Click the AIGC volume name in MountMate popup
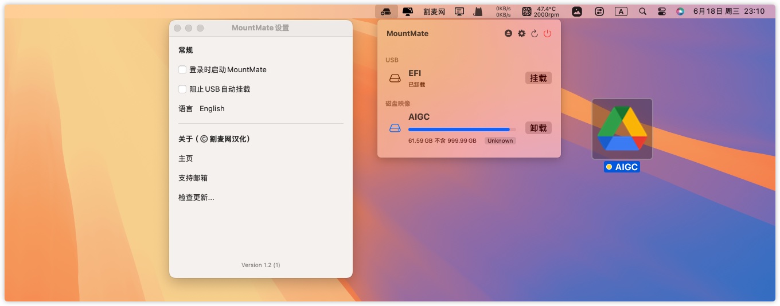The image size is (780, 306). click(419, 117)
